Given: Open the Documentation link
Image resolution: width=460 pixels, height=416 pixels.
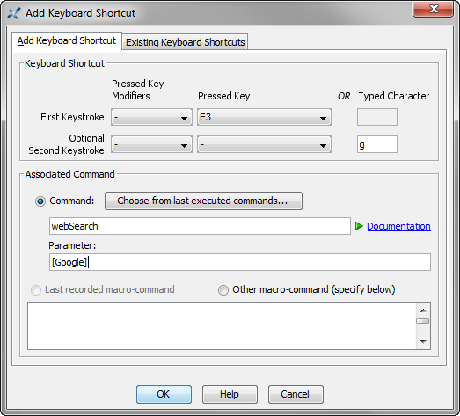Looking at the screenshot, I should click(398, 226).
